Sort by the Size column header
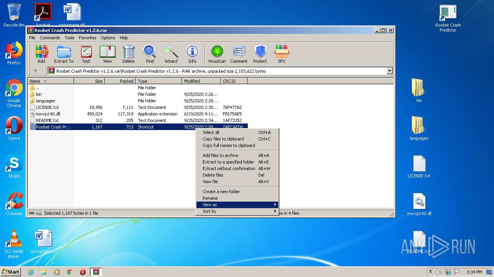 pyautogui.click(x=89, y=81)
